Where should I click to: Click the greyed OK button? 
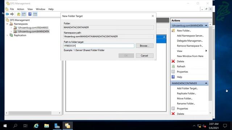pyautogui.click(x=126, y=56)
